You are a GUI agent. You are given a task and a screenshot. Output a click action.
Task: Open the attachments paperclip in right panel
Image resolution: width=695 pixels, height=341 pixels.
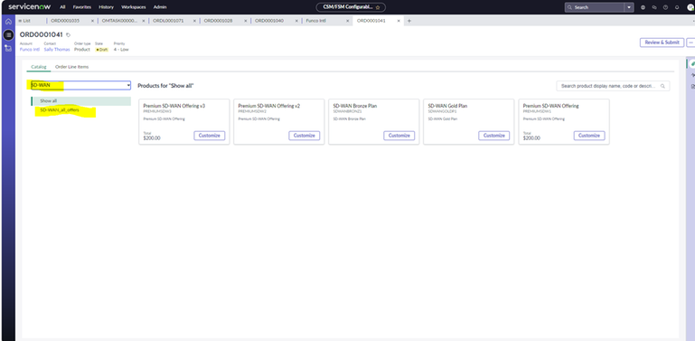point(692,64)
